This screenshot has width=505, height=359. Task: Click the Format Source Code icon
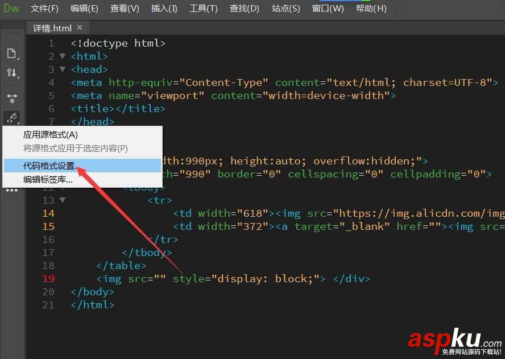tap(13, 118)
